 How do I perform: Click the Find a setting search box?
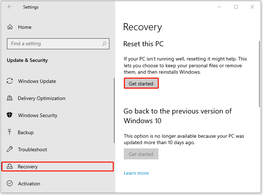[58, 44]
